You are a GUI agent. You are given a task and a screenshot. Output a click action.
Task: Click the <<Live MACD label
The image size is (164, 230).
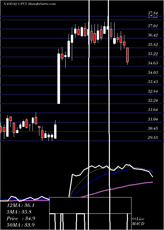(138, 221)
